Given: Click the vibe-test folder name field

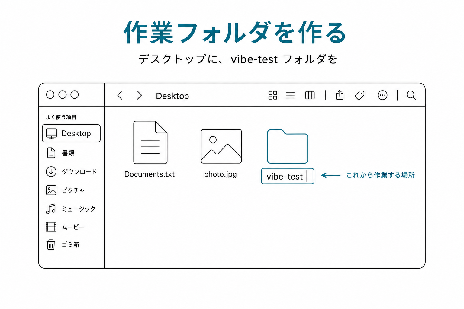Looking at the screenshot, I should click(x=288, y=176).
